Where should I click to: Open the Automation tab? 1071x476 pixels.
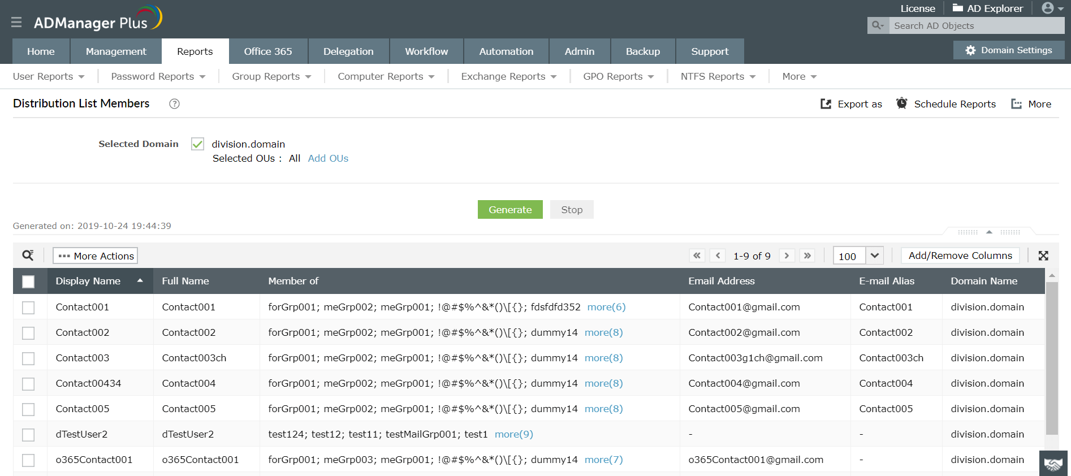pyautogui.click(x=506, y=51)
